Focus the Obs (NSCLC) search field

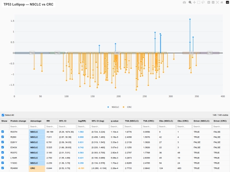pos(167,127)
